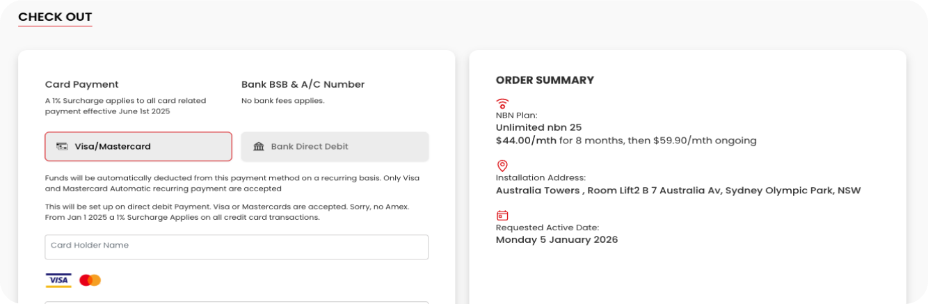This screenshot has height=304, width=928.
Task: Click the Monday 5 January 2026 date
Action: tap(557, 240)
